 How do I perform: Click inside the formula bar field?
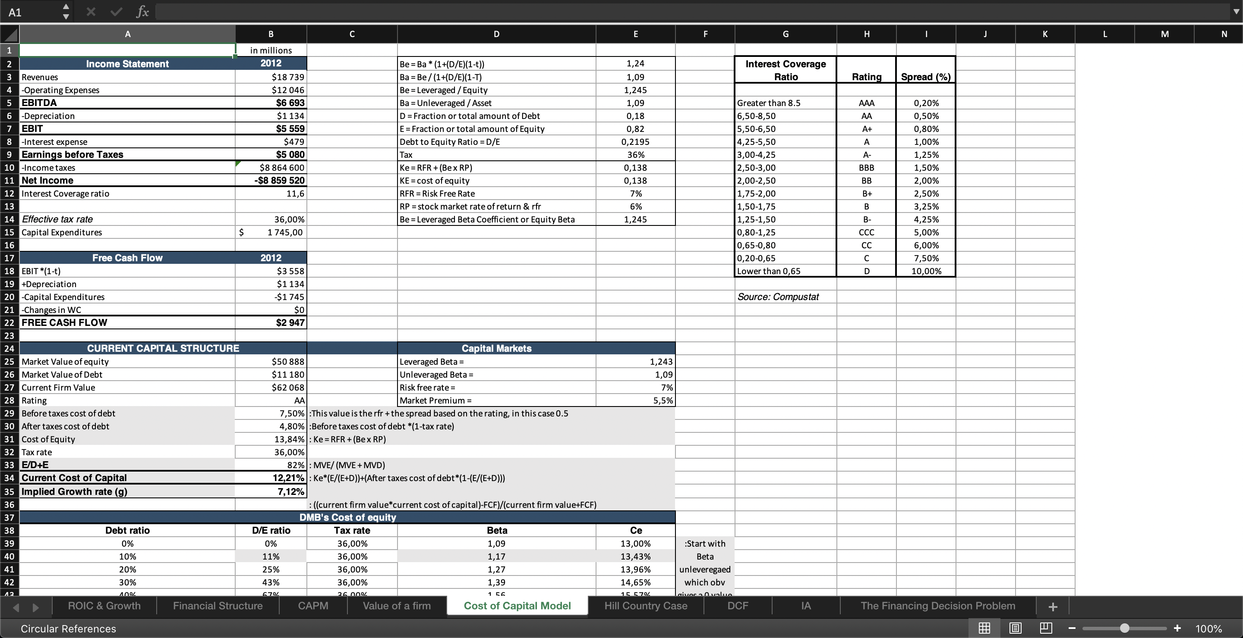click(692, 12)
